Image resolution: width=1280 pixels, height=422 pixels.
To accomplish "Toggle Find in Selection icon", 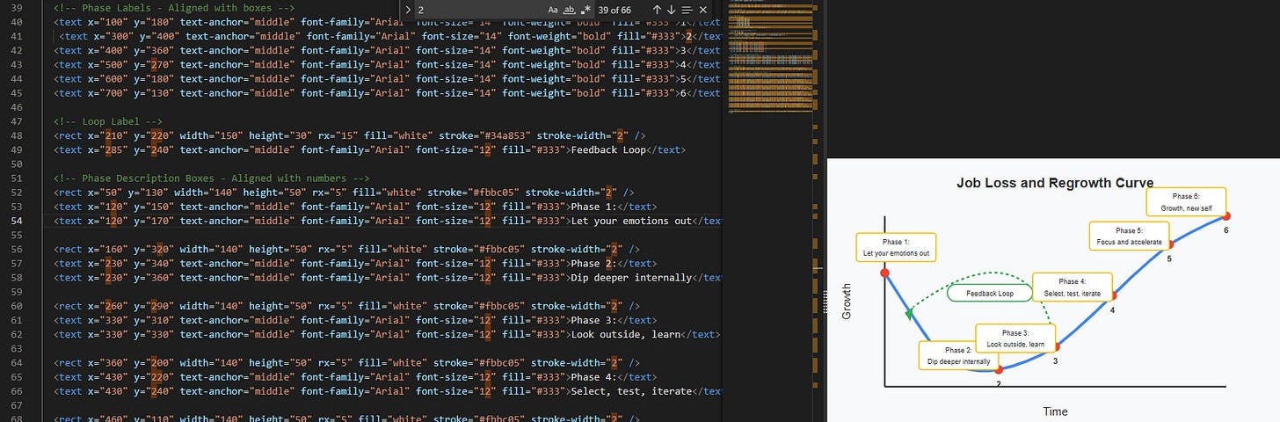I will 687,10.
